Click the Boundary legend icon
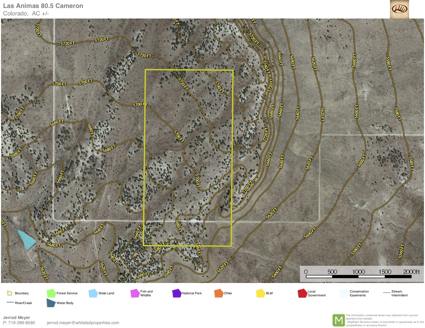The height and width of the screenshot is (328, 425). tap(10, 293)
